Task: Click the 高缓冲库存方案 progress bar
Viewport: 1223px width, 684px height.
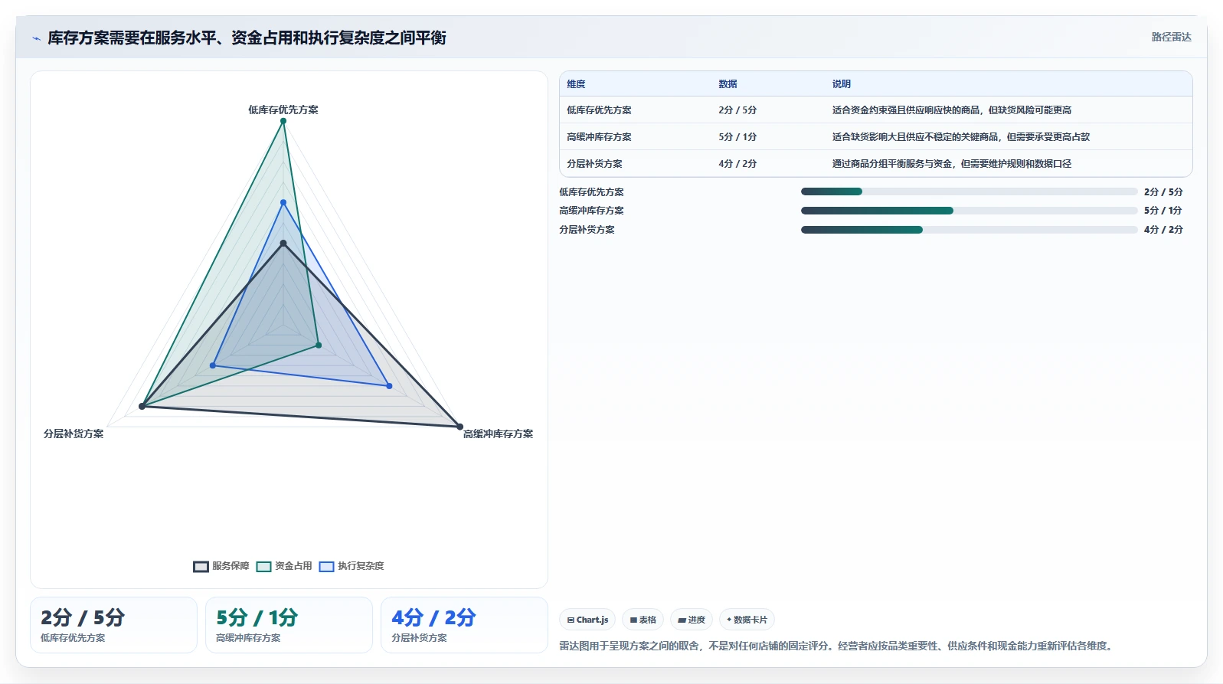Action: click(969, 211)
